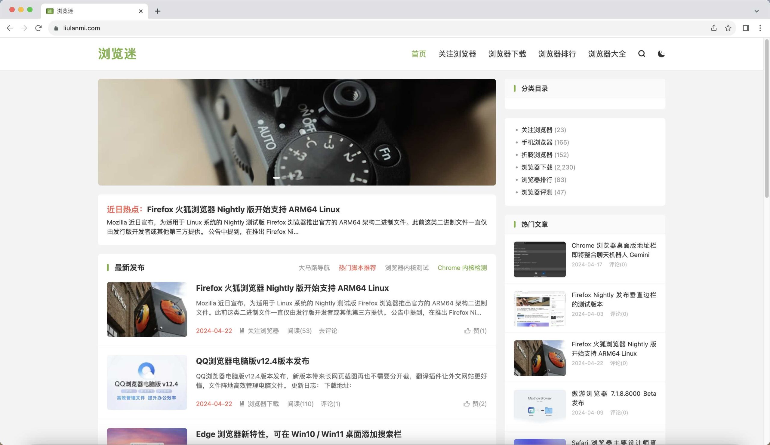Open 评论(1) on the QQ浏览器 article
770x445 pixels.
(330, 404)
